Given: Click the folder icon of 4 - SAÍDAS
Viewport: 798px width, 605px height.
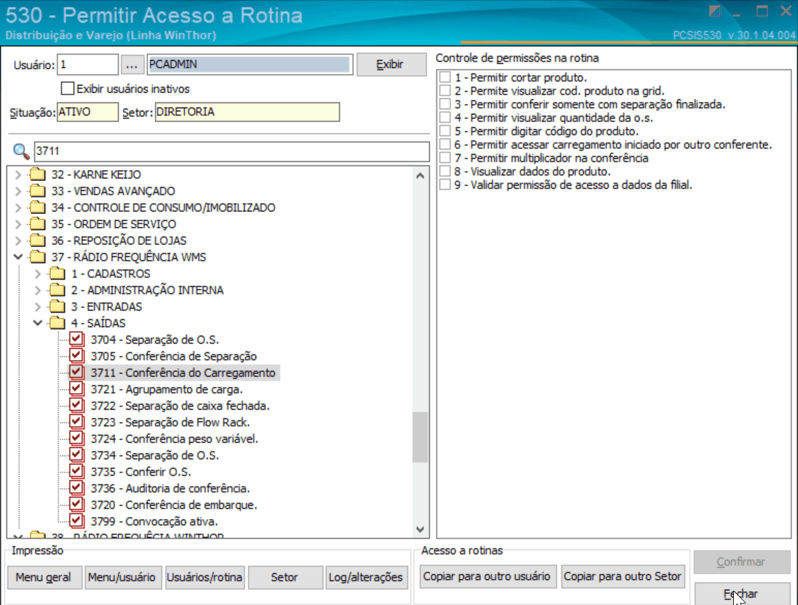Looking at the screenshot, I should click(57, 323).
